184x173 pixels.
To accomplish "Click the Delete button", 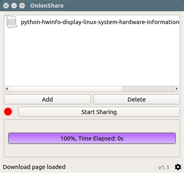I will pyautogui.click(x=137, y=100).
